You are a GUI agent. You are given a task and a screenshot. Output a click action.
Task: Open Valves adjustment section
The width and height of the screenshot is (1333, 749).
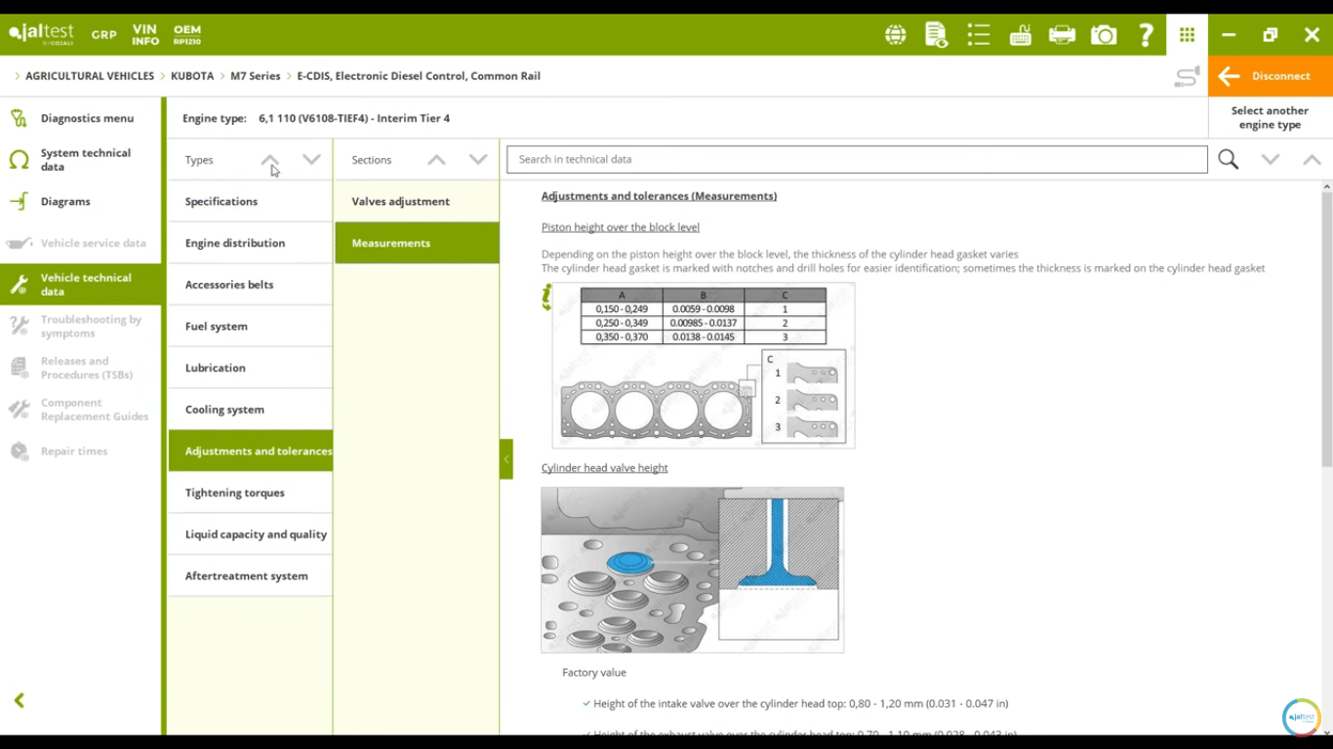[x=417, y=202]
